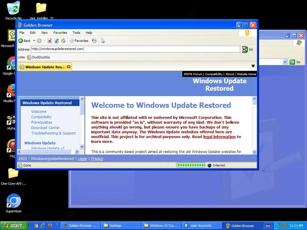Open the Compatibility link in top bar
This screenshot has width=307, height=230.
point(213,74)
